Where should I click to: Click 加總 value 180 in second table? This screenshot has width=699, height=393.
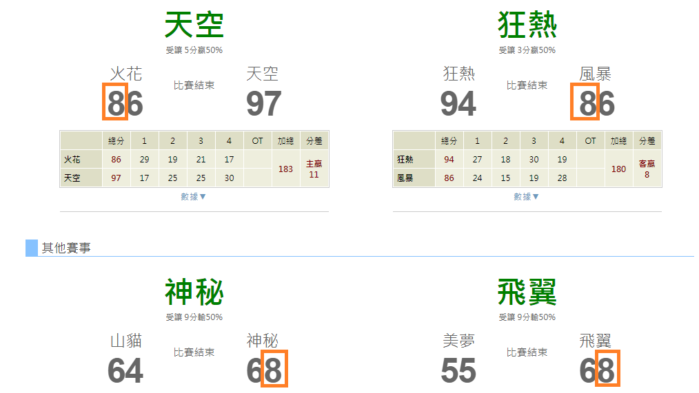click(619, 169)
